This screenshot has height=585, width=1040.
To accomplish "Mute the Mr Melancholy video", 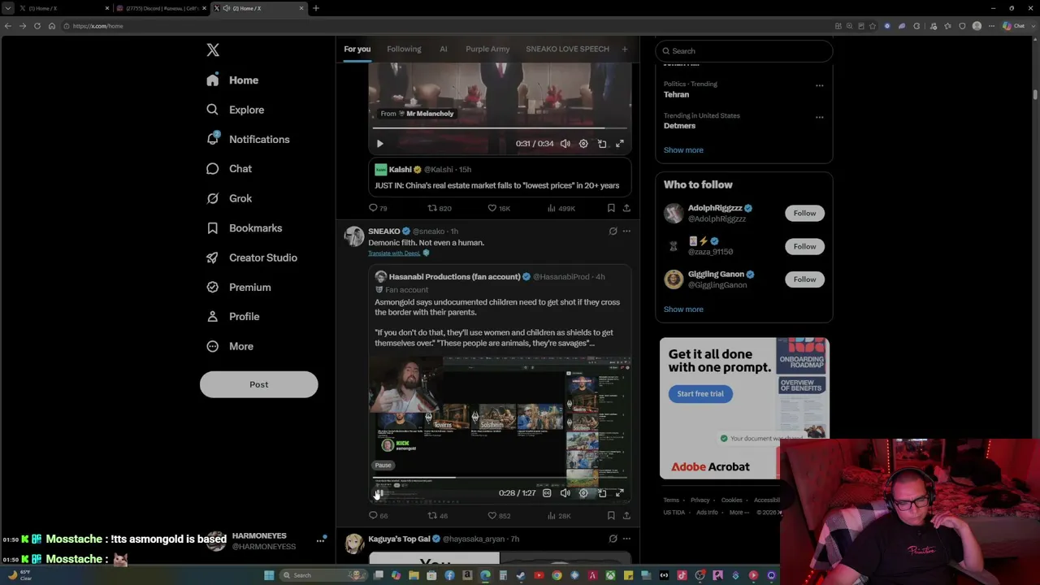I will 565,144.
